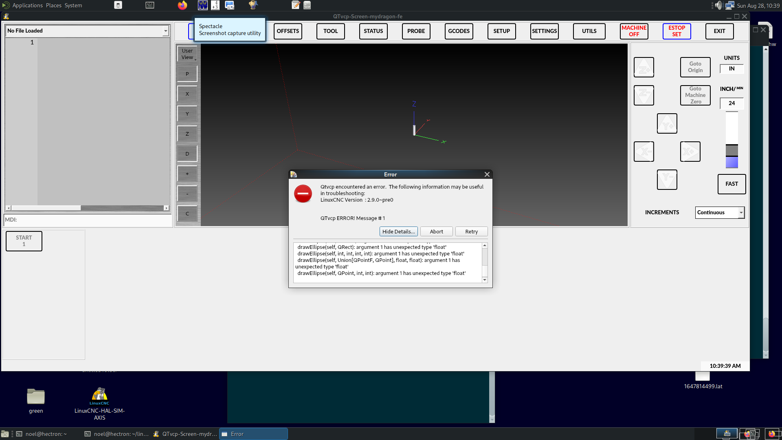Viewport: 782px width, 440px height.
Task: Click the X+ jog arrow button
Action: [690, 152]
